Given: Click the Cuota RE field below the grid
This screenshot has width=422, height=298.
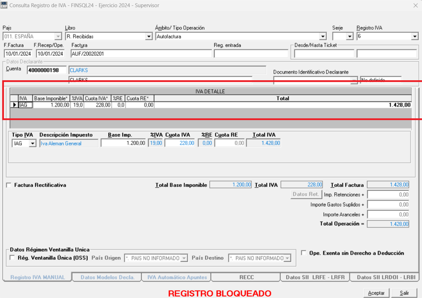Looking at the screenshot, I should (229, 143).
